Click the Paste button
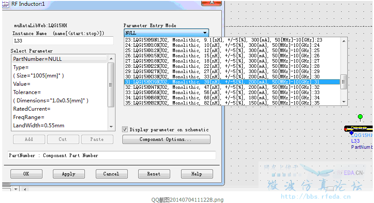The height and width of the screenshot is (203, 374). tap(97, 139)
